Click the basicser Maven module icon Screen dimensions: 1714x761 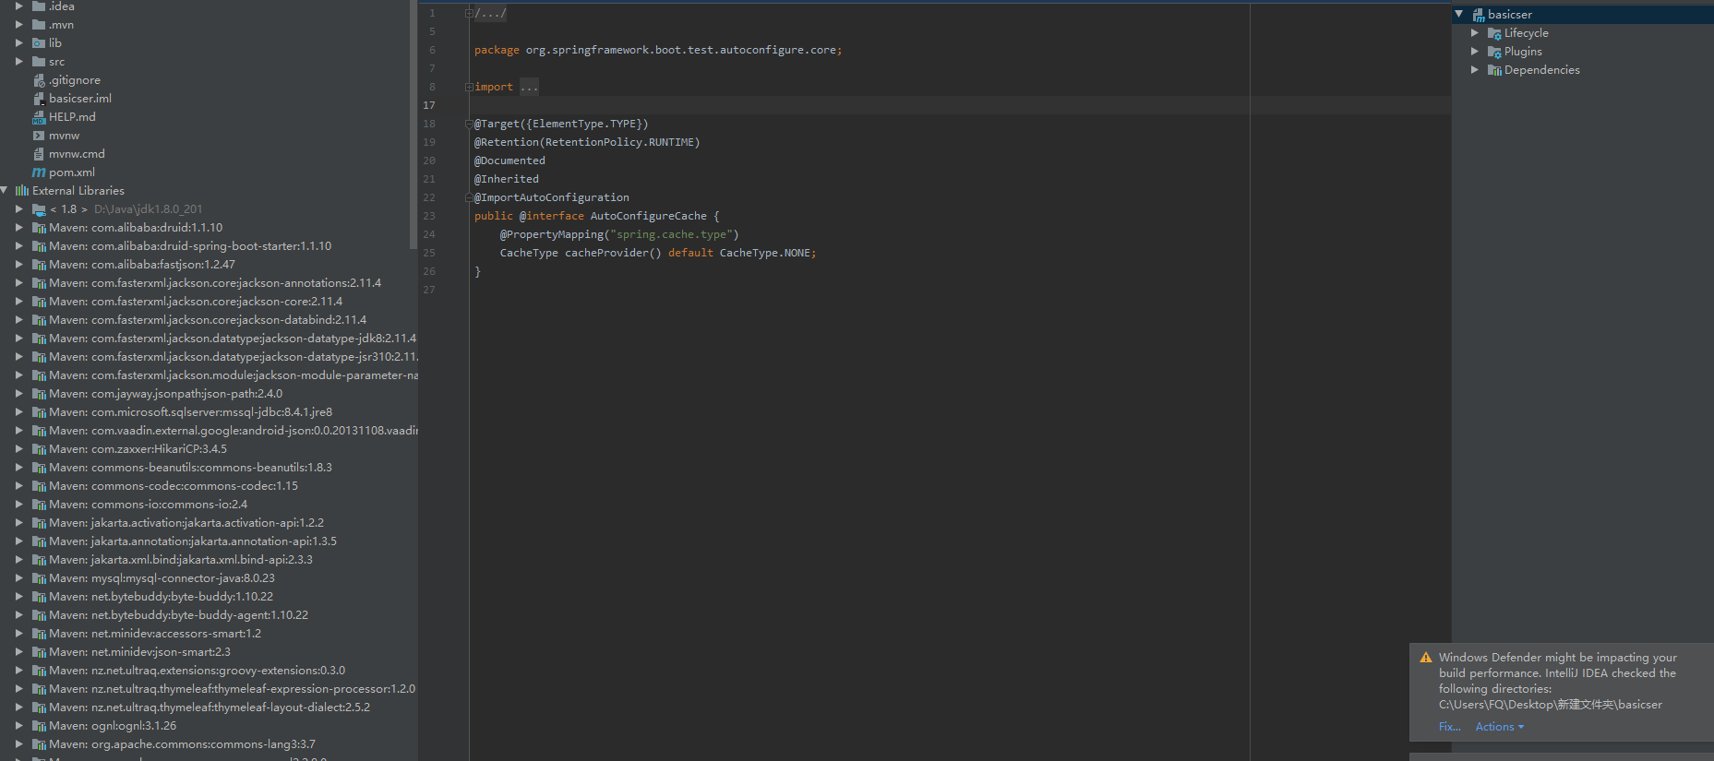tap(1478, 15)
